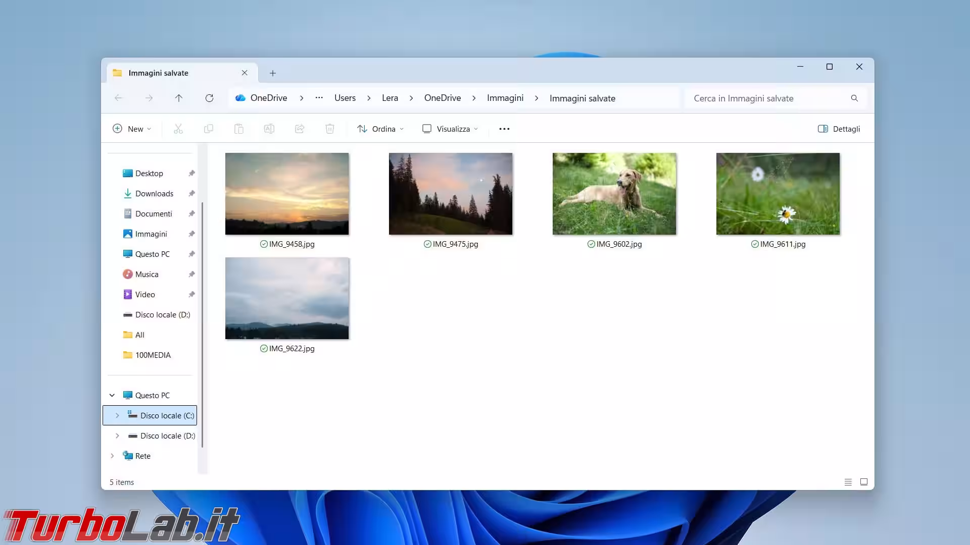
Task: Switch to large thumbnails view icon
Action: click(864, 482)
